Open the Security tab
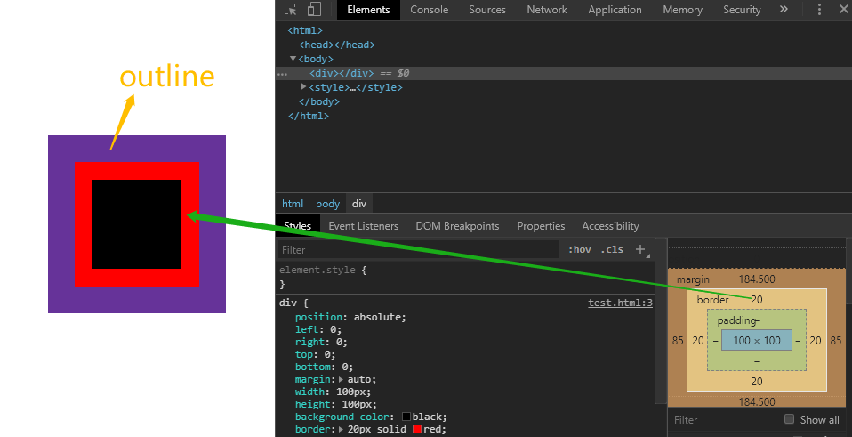Image resolution: width=852 pixels, height=437 pixels. pyautogui.click(x=742, y=10)
